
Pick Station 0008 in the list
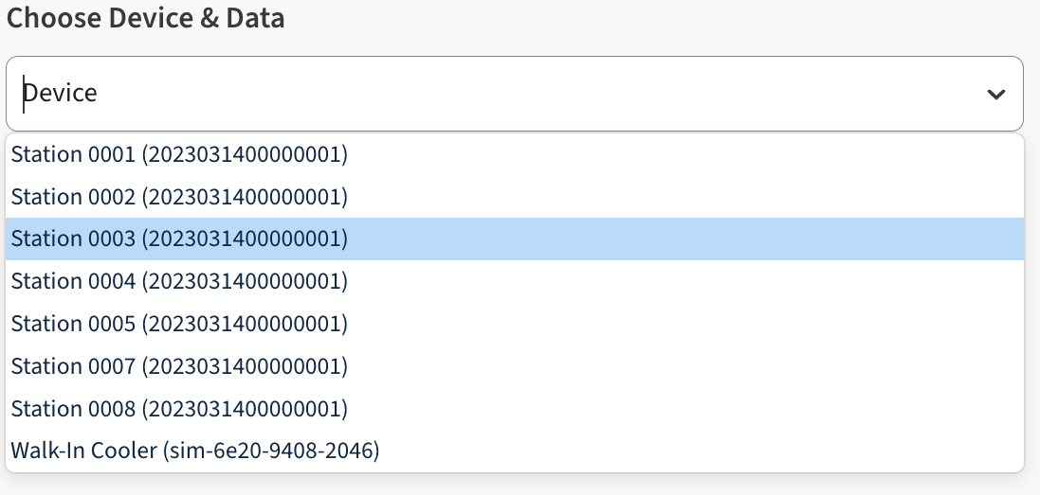[179, 408]
